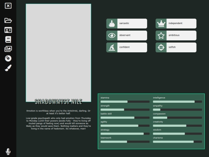
Task: Open the image gallery icon
Action: (x=8, y=49)
